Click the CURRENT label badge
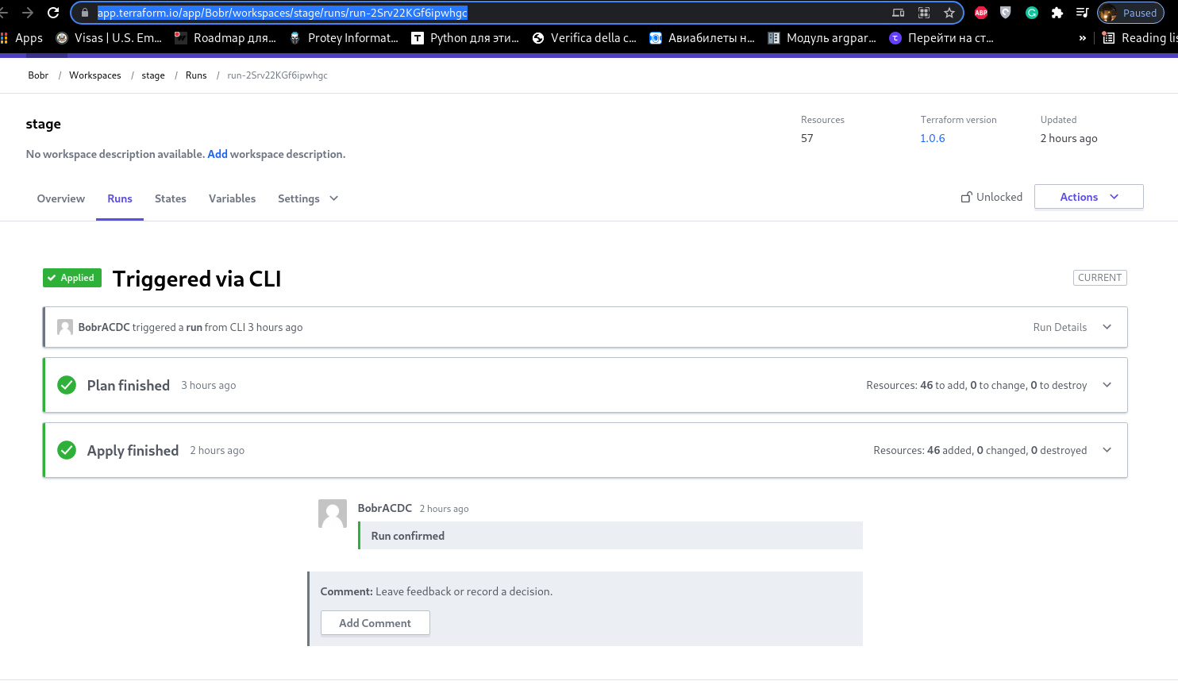This screenshot has width=1178, height=685. [1100, 278]
